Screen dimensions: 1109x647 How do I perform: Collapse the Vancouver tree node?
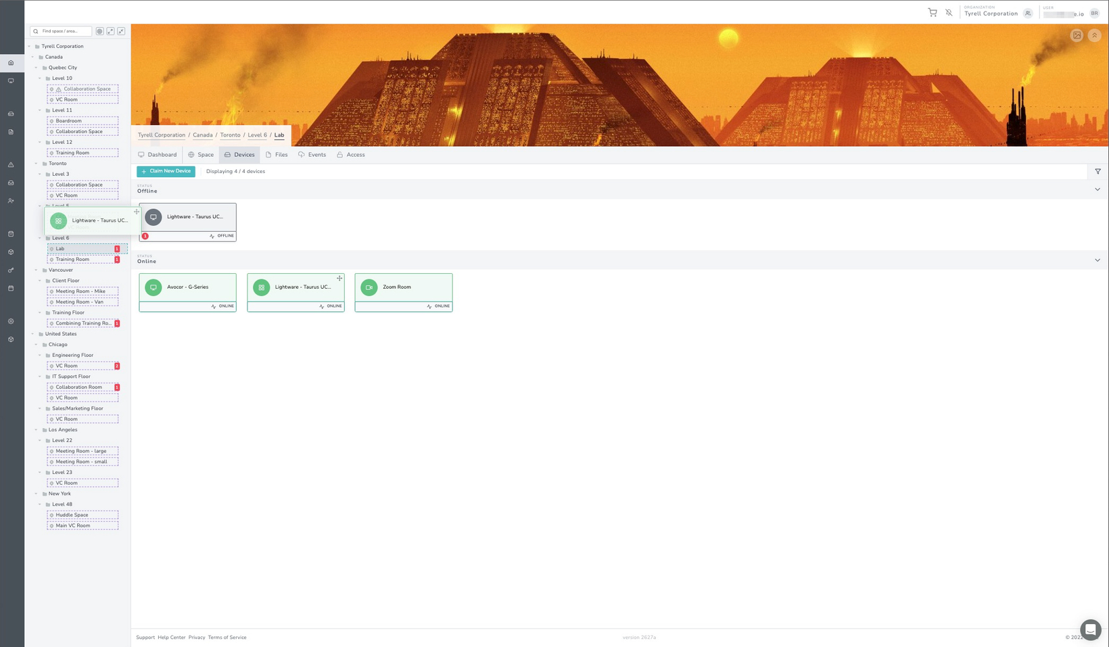tap(37, 270)
